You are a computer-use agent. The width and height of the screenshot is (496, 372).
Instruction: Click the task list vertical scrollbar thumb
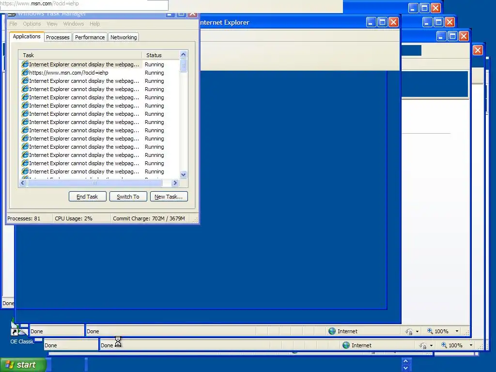[x=183, y=66]
